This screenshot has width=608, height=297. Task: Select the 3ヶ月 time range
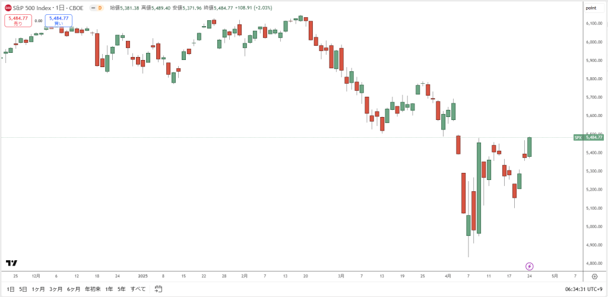56,289
